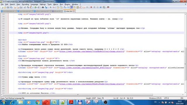The image size is (187, 105).
Task: Click the Cut toolbar icon
Action: tap(25, 7)
